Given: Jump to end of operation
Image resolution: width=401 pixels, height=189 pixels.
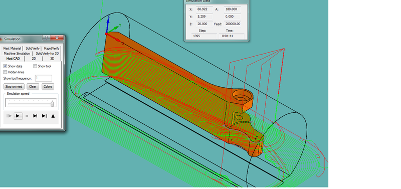Looking at the screenshot, I should click(x=44, y=116).
